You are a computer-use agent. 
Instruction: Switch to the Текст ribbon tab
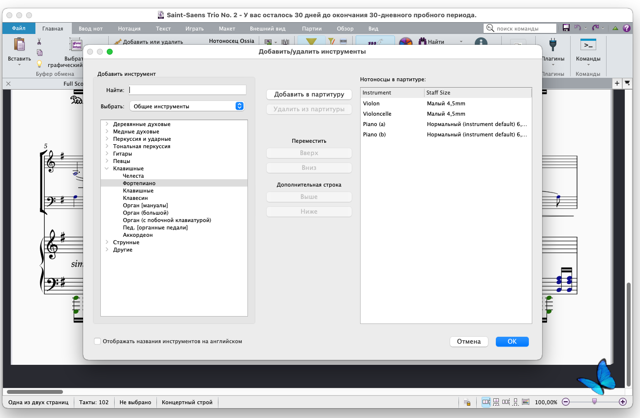coord(163,29)
